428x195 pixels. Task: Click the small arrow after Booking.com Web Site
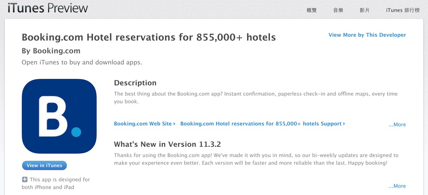pyautogui.click(x=174, y=124)
